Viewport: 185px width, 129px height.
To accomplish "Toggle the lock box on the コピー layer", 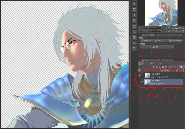I will click(x=142, y=76).
